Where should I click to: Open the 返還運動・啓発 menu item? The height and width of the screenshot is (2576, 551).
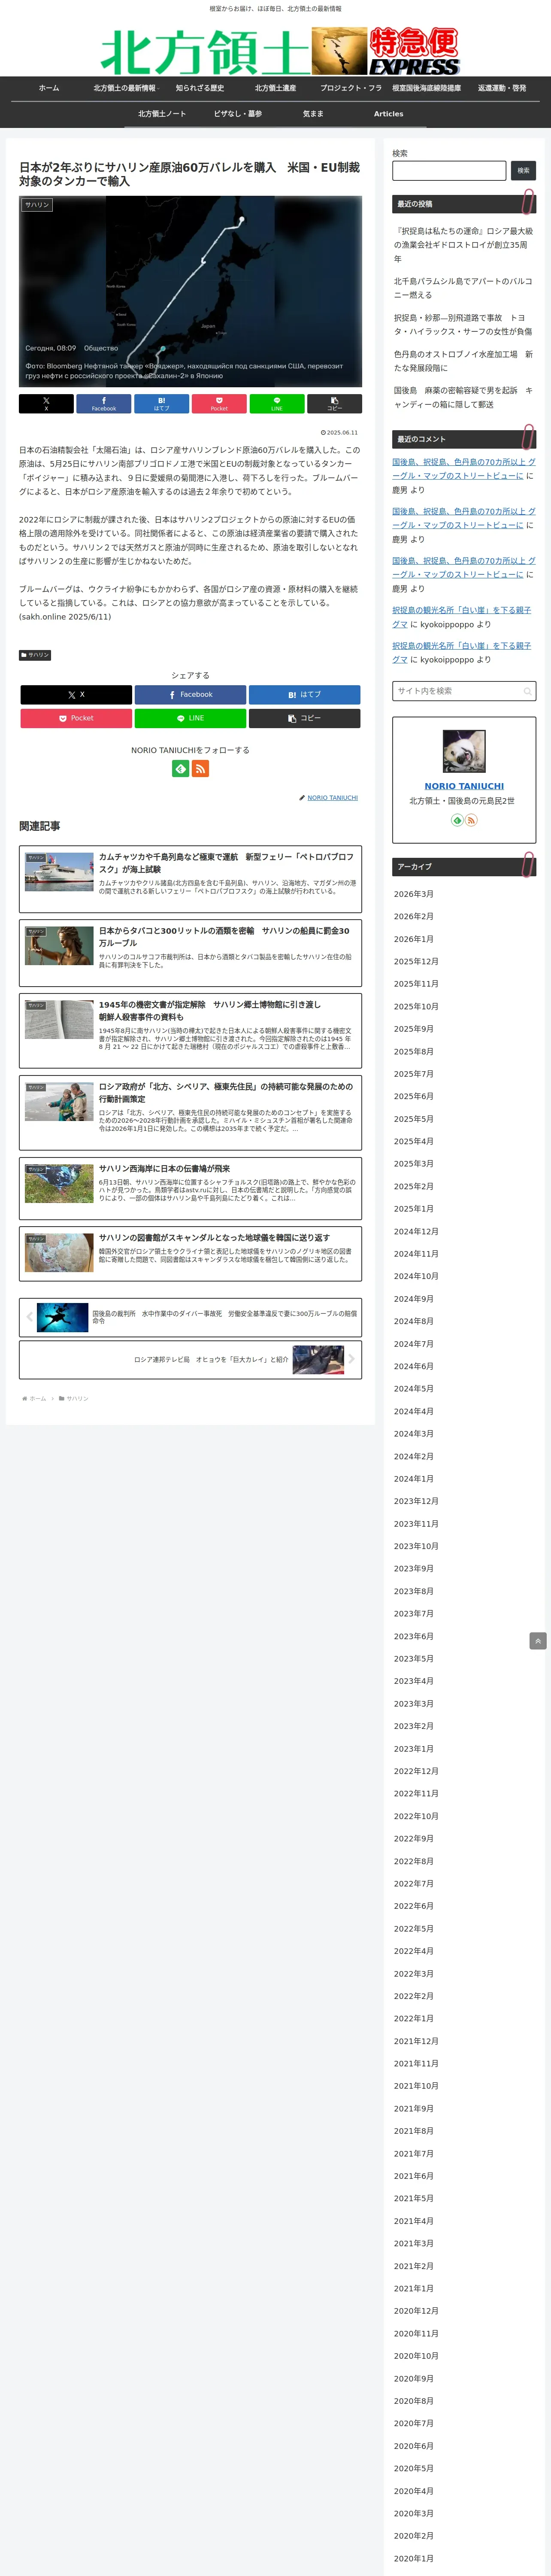coord(502,88)
